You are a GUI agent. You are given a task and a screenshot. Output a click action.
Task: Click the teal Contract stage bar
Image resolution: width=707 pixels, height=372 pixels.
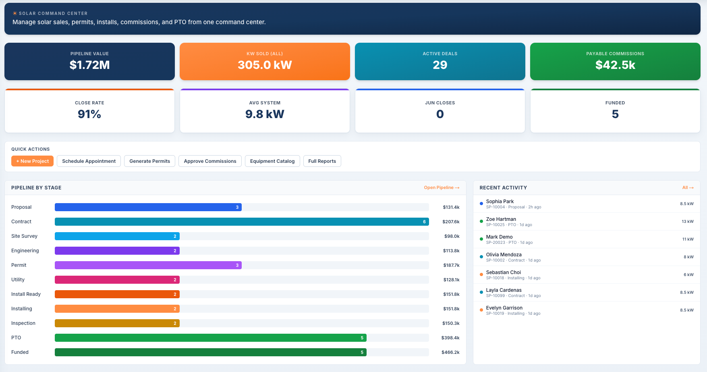[x=242, y=222]
